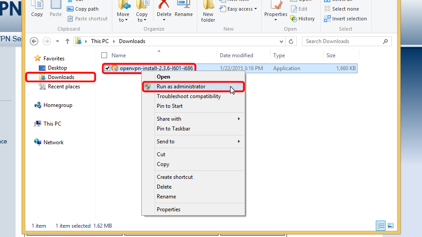Select Desktop under Favorites
This screenshot has width=422, height=237.
tap(57, 68)
